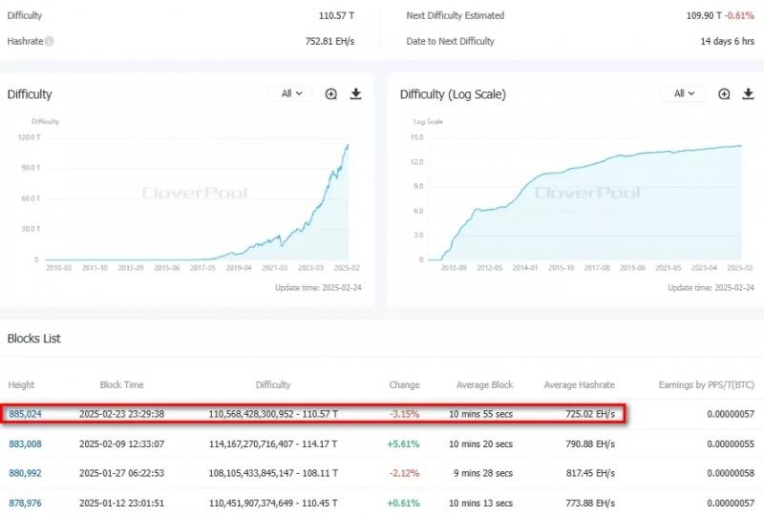This screenshot has width=764, height=515.
Task: Open the All range dropdown on Log Scale chart
Action: pyautogui.click(x=684, y=93)
